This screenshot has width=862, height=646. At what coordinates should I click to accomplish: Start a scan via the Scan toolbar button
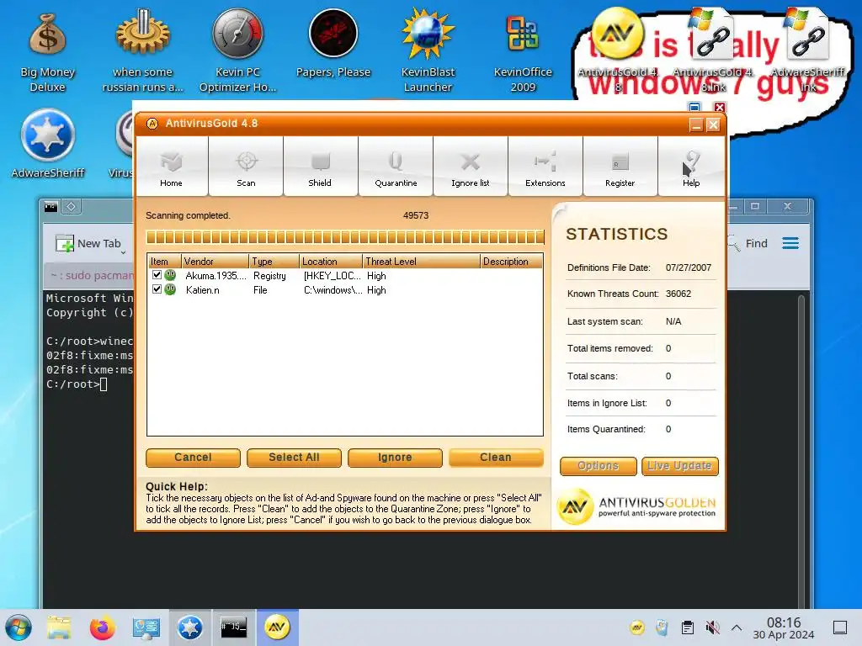coord(246,167)
